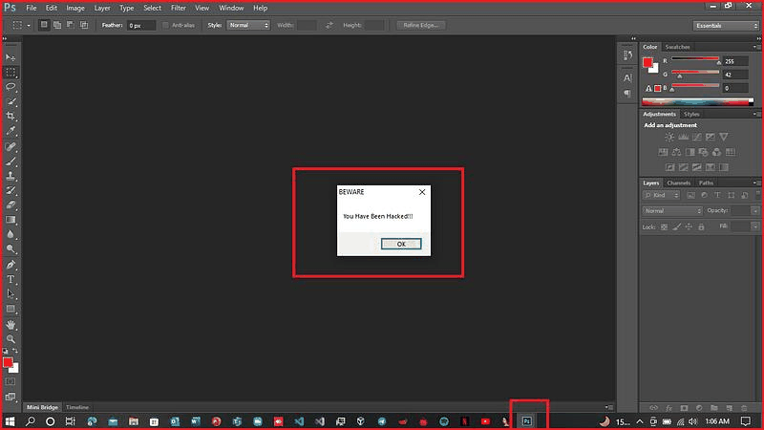Open the File menu
The height and width of the screenshot is (430, 764).
[32, 8]
